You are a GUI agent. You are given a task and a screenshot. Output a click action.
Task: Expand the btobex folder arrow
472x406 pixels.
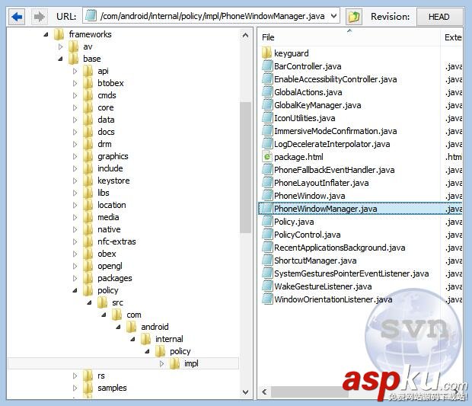pos(75,83)
